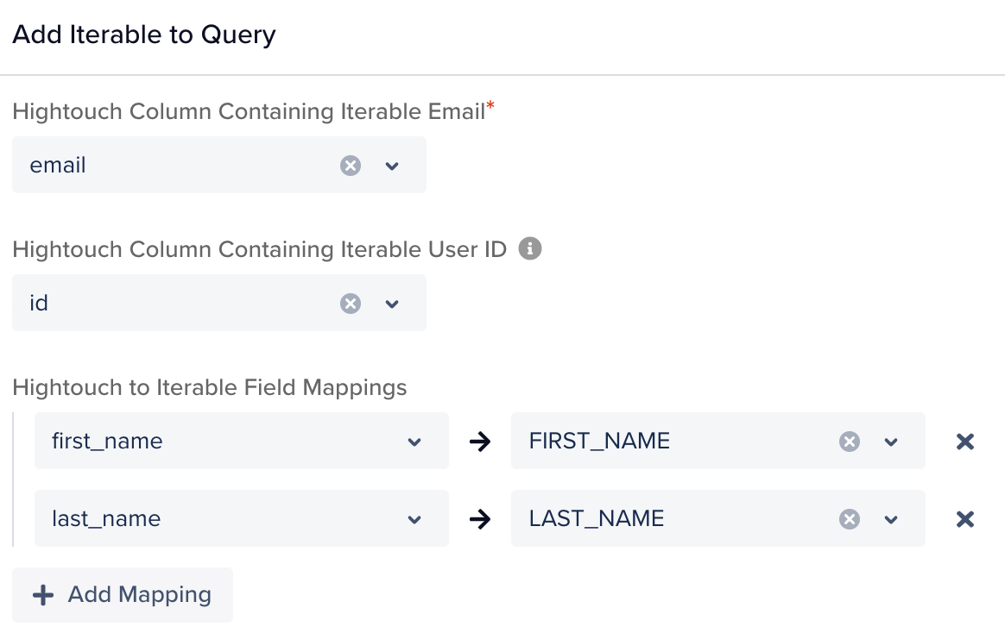Viewport: 1005px width, 633px height.
Task: Clear the email column selection
Action: pos(350,166)
